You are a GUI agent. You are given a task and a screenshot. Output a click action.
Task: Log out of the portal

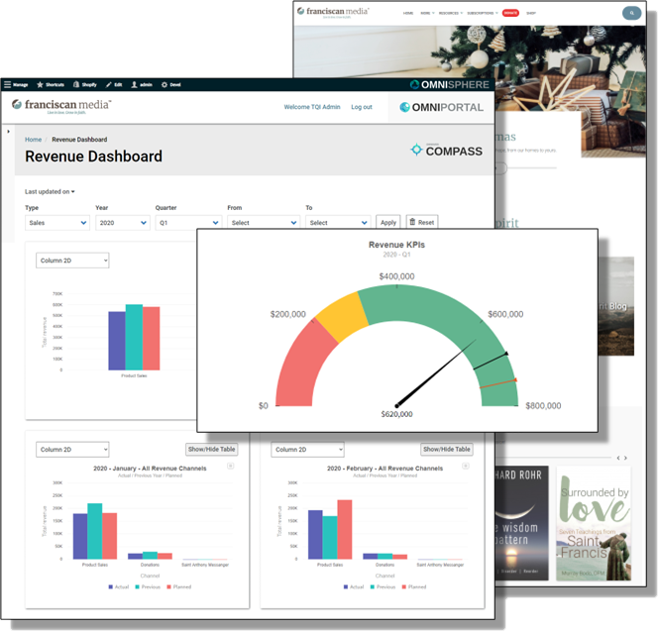[x=362, y=107]
